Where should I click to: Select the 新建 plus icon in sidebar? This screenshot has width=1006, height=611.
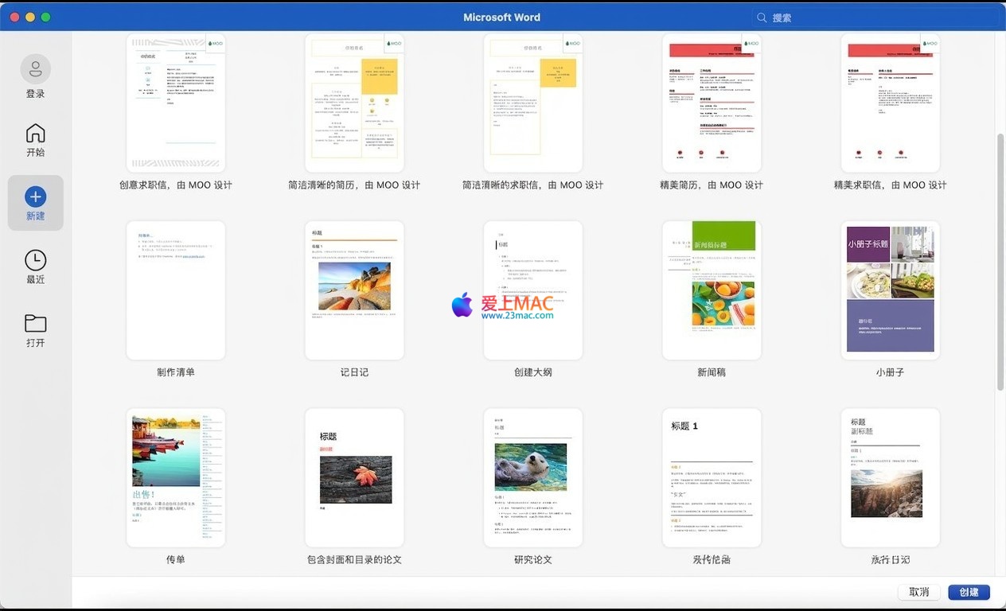(x=35, y=197)
